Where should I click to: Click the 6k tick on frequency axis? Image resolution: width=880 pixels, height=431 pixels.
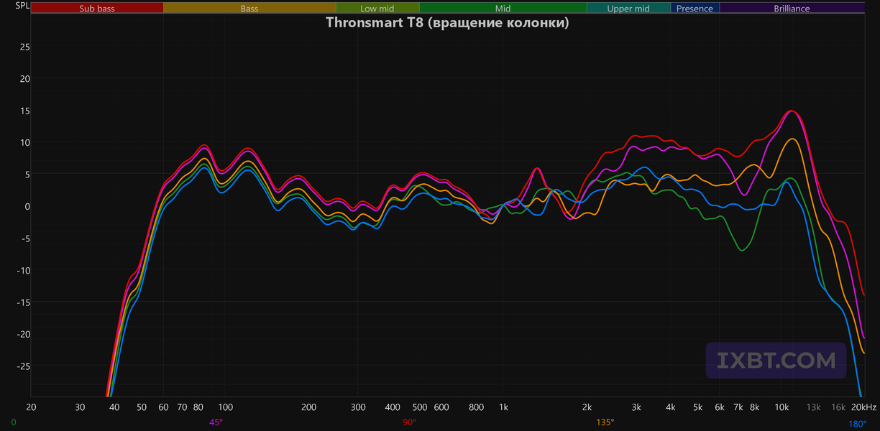tap(719, 407)
